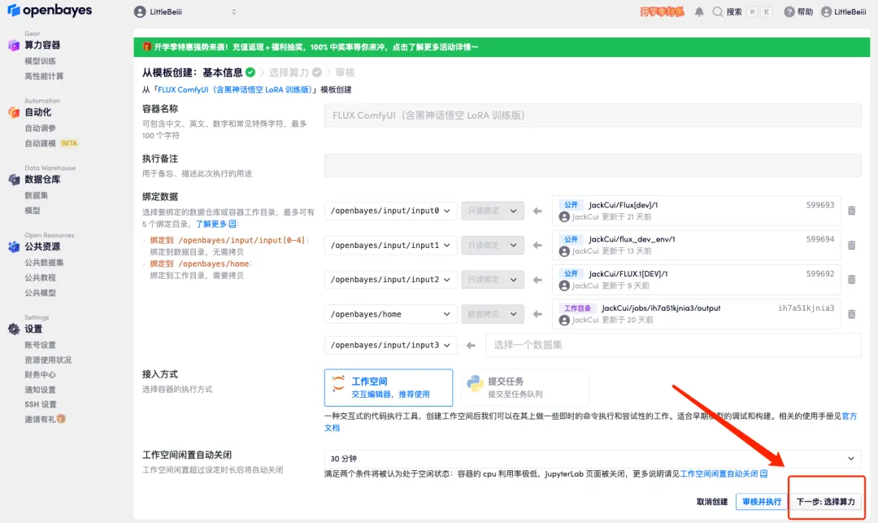Remove the JackCui/flux_dev_env/1 binding via trash icon
The image size is (878, 523).
tap(851, 245)
